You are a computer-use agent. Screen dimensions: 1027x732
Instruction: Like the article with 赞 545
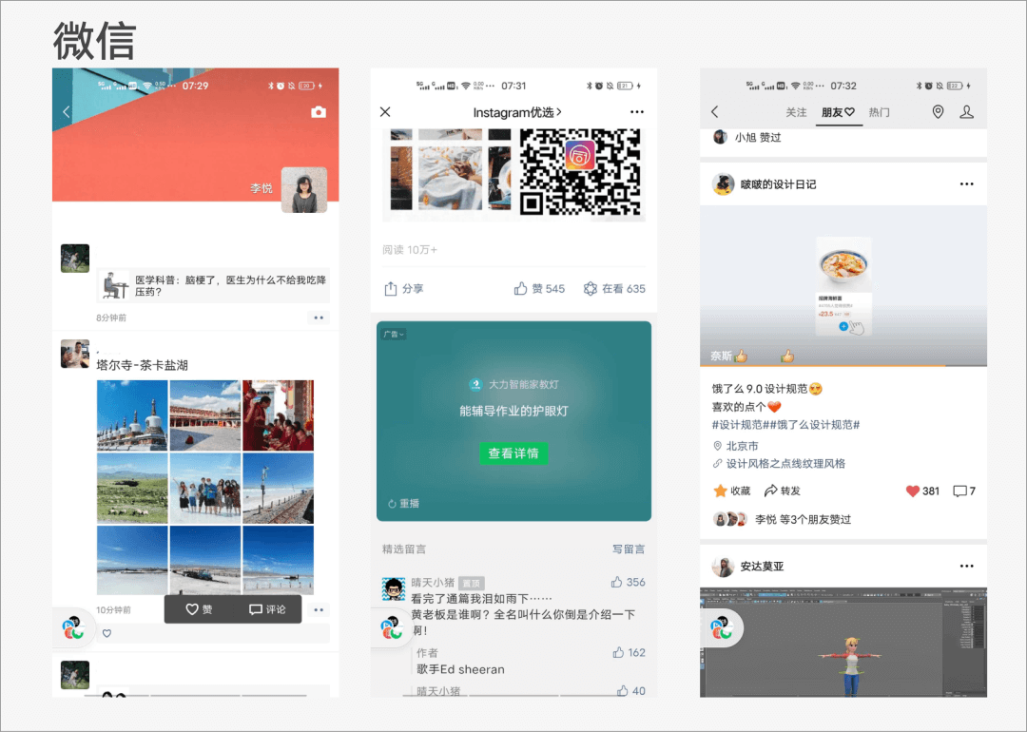point(539,289)
